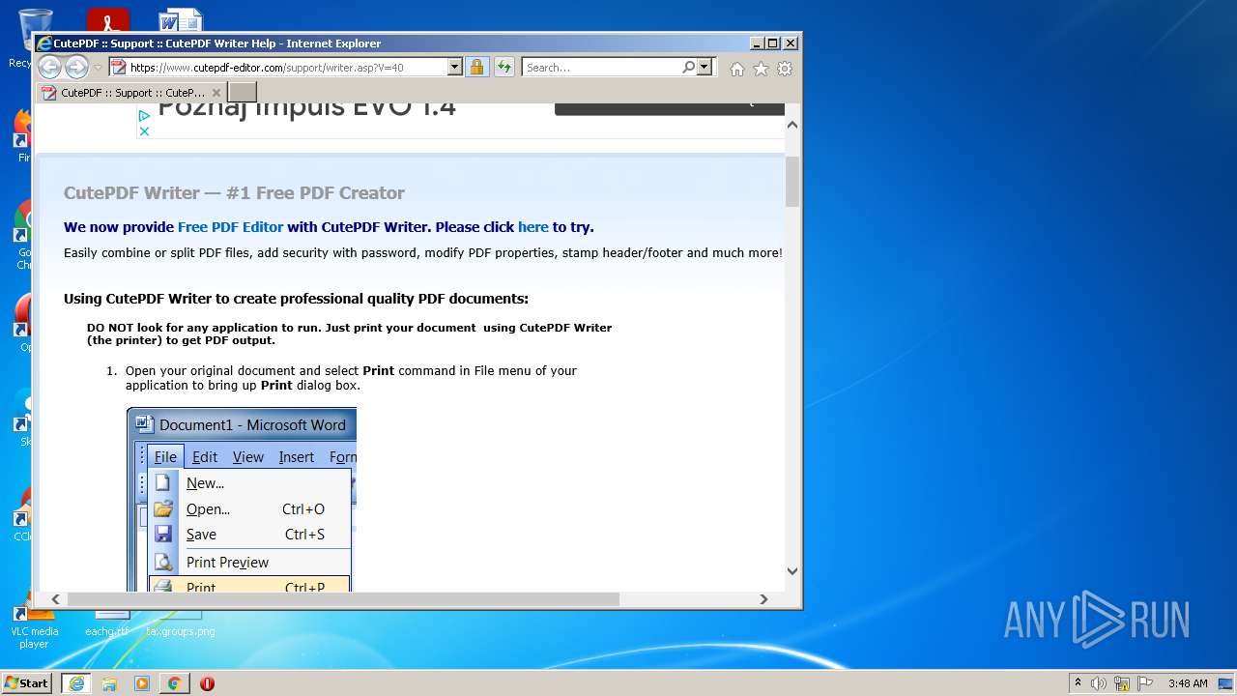The image size is (1237, 696).
Task: Open the search provider dropdown arrow
Action: (x=705, y=67)
